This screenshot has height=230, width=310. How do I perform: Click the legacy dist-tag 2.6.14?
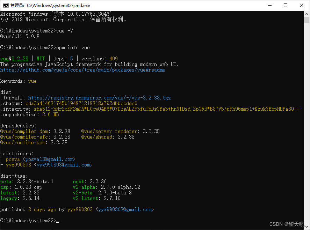20,198
